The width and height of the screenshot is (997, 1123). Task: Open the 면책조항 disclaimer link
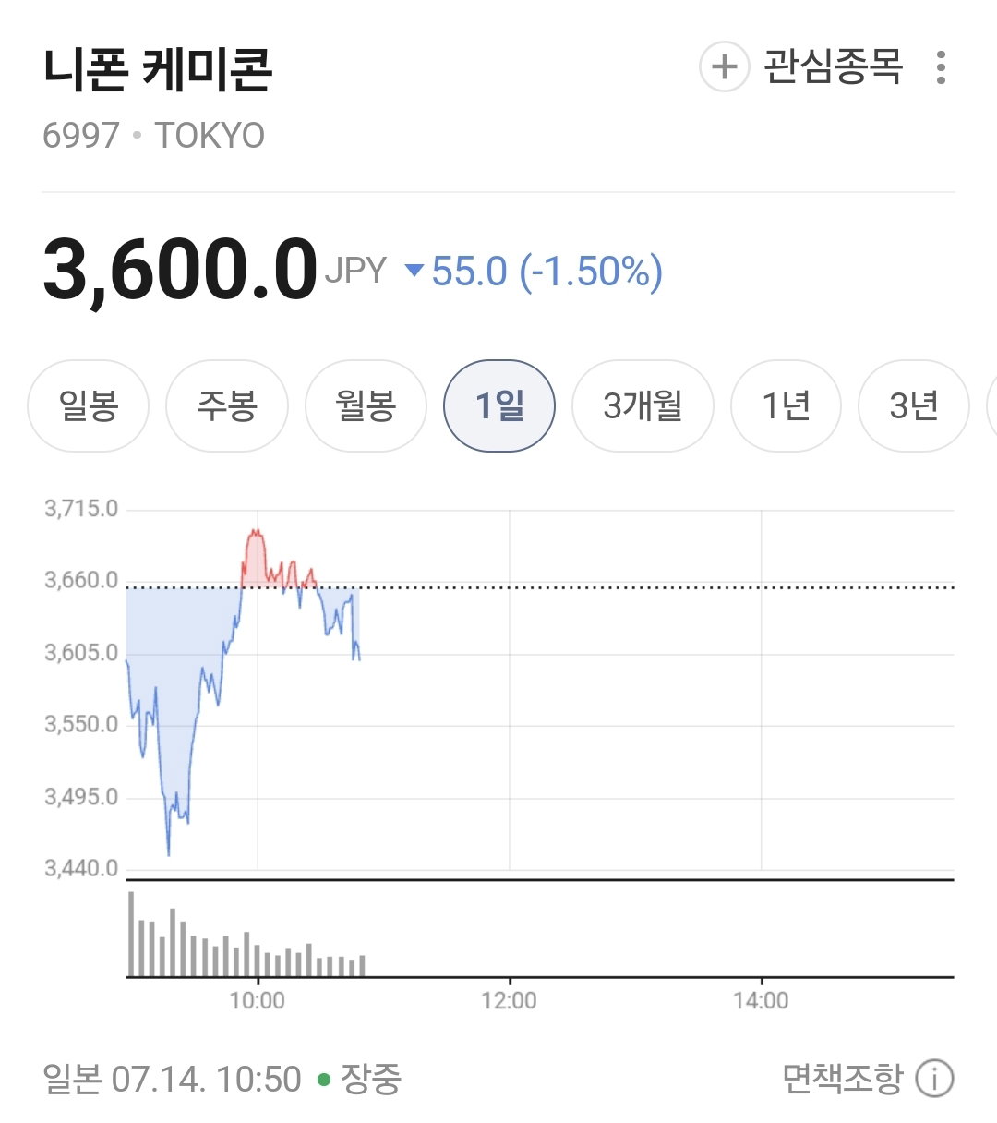[842, 1078]
